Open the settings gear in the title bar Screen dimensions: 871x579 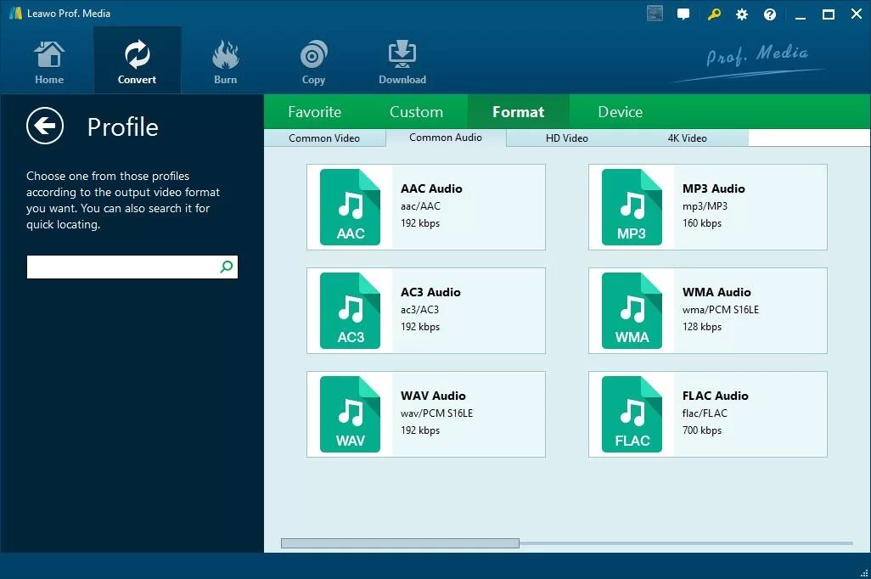[x=741, y=14]
